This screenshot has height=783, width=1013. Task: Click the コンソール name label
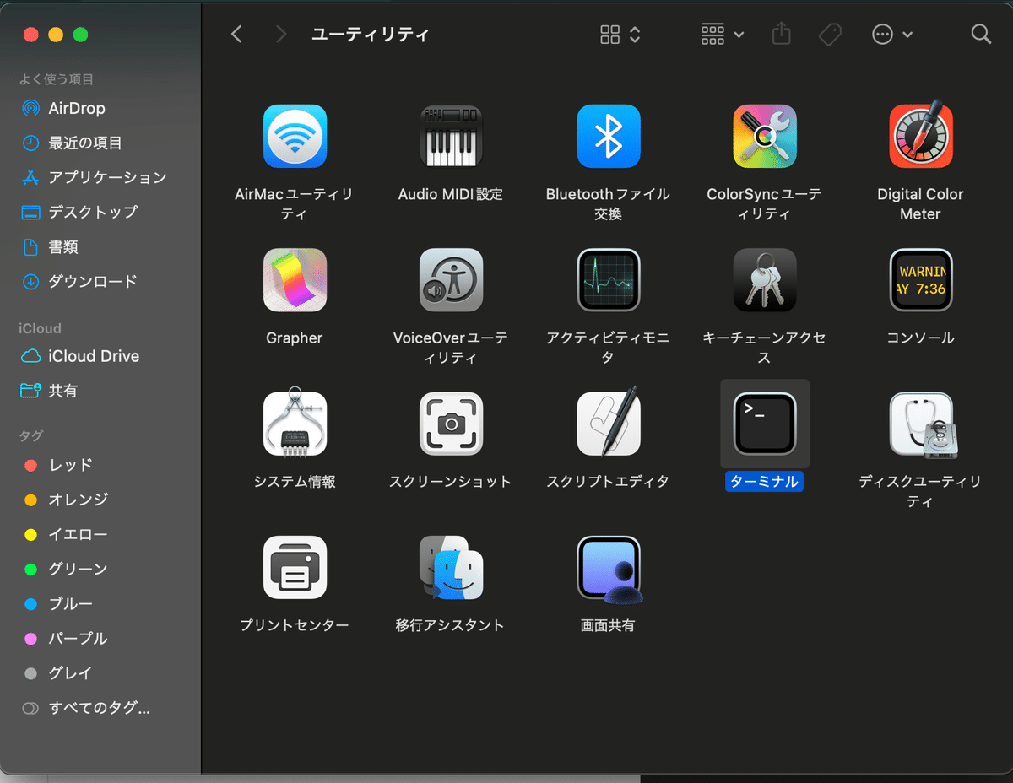(x=920, y=337)
